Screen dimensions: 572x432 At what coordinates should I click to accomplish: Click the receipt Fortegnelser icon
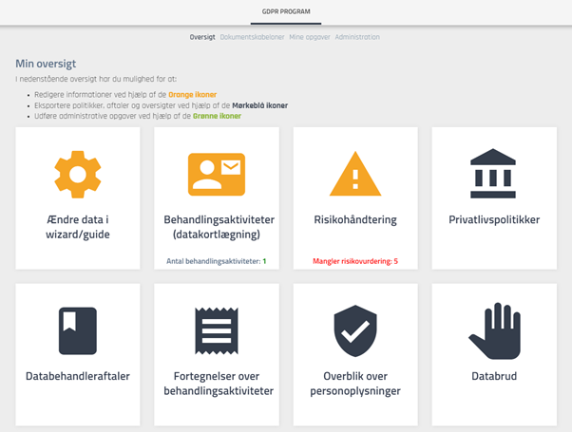[217, 330]
